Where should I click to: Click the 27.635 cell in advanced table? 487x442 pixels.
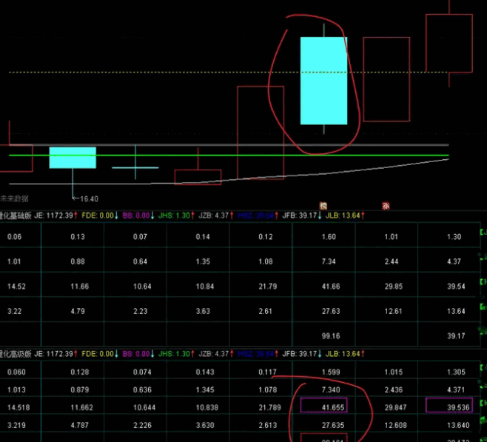tap(332, 425)
